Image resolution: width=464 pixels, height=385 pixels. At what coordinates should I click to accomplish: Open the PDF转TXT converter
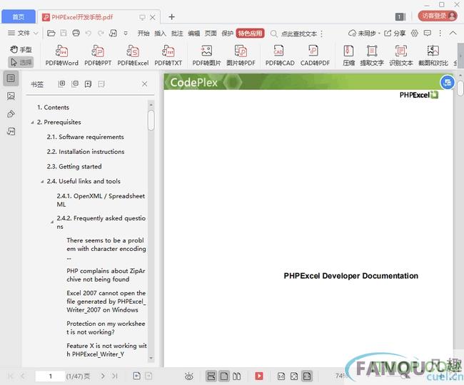pos(168,55)
